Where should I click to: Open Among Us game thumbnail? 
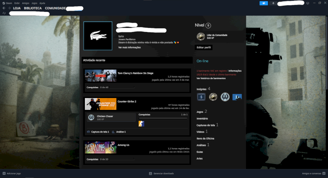pos(100,148)
